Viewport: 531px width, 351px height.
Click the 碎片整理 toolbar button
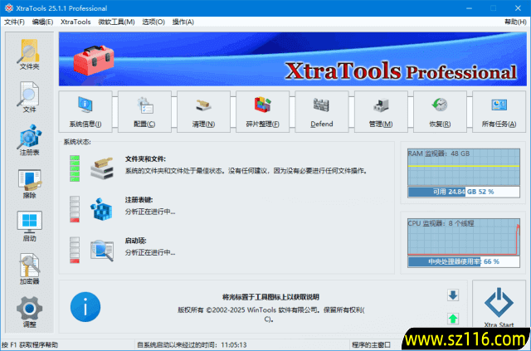click(263, 111)
